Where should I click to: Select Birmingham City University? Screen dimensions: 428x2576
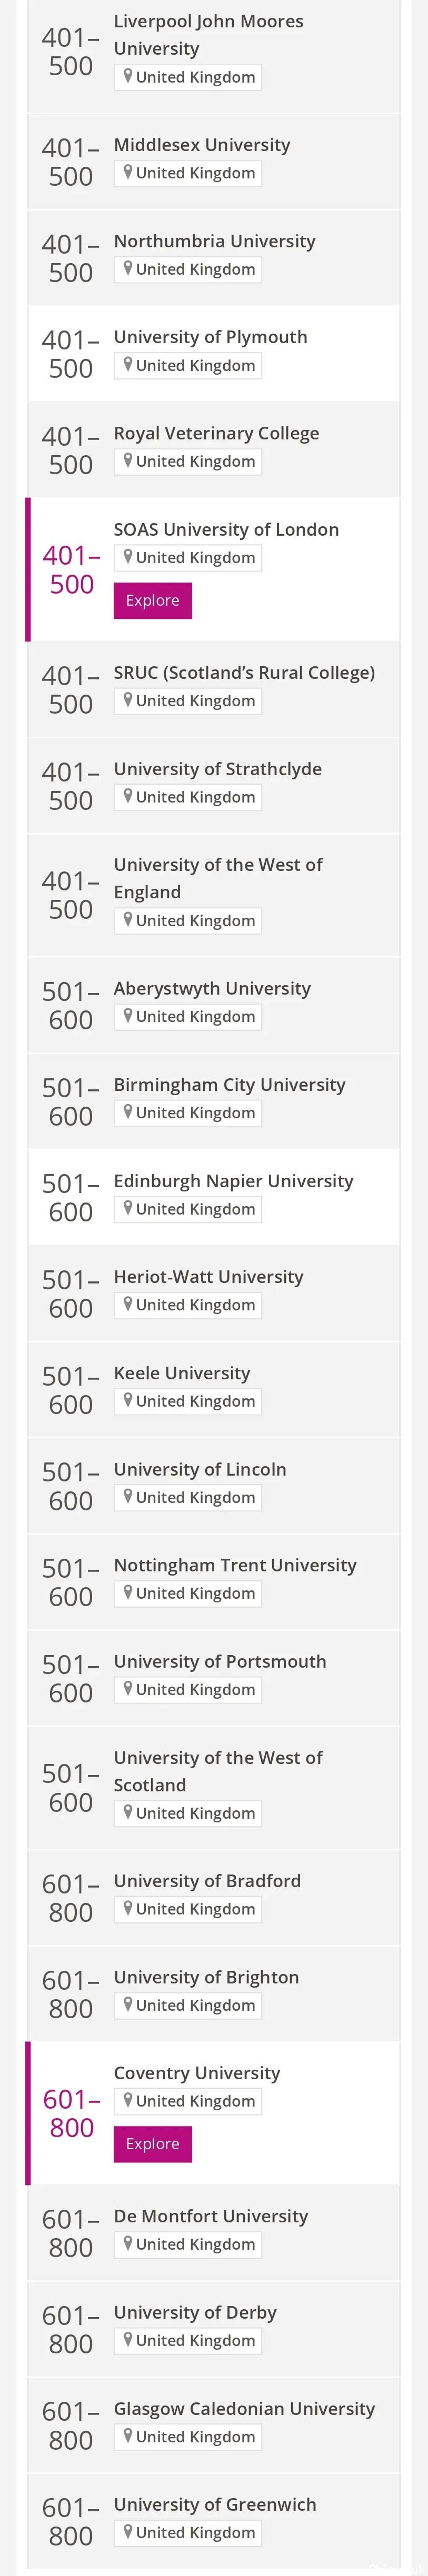229,1084
